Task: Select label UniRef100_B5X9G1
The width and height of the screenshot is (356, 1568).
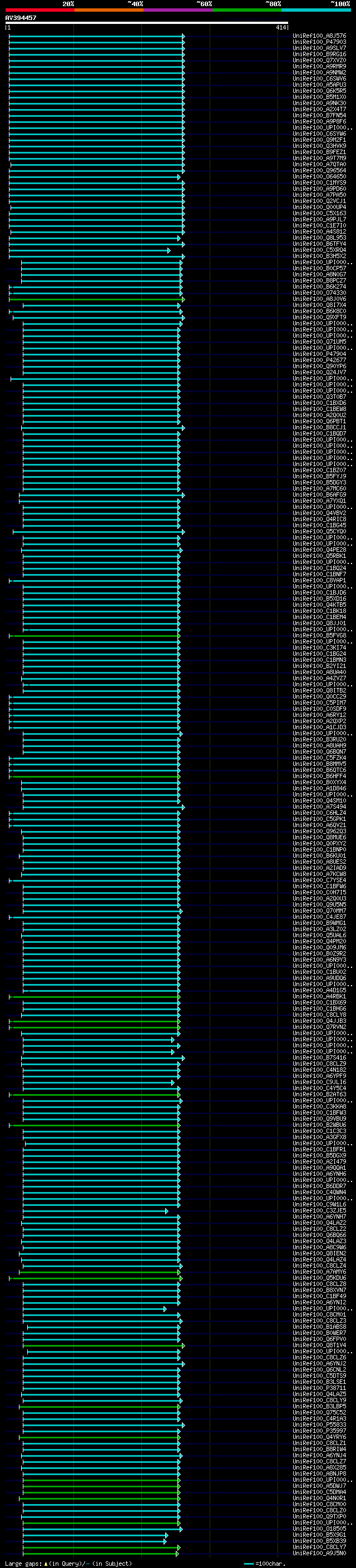Action: coord(319,1535)
